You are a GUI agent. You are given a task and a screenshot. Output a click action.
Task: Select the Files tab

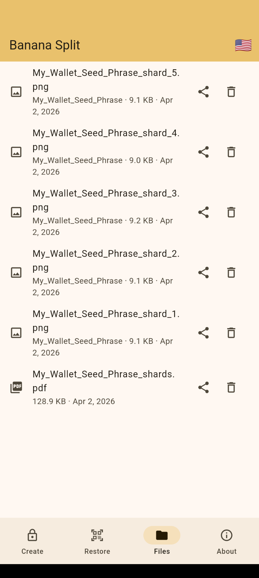click(162, 542)
